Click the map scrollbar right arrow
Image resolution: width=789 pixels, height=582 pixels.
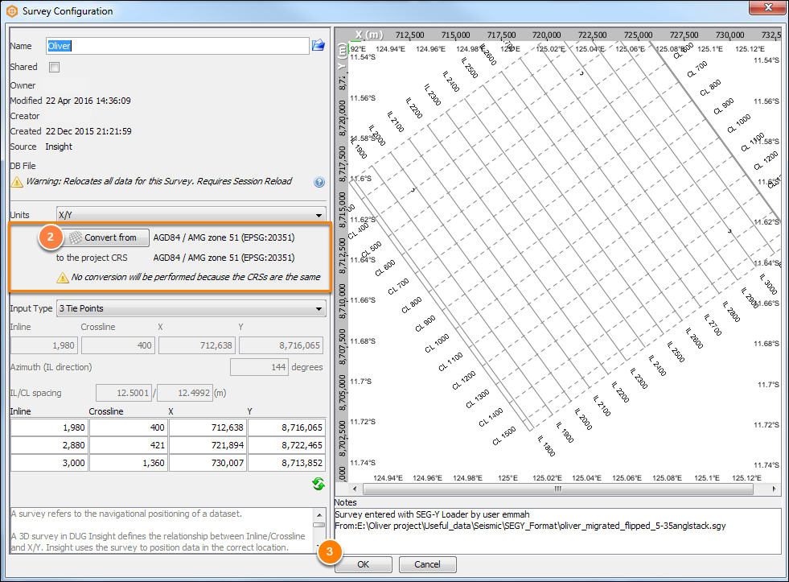pyautogui.click(x=774, y=489)
